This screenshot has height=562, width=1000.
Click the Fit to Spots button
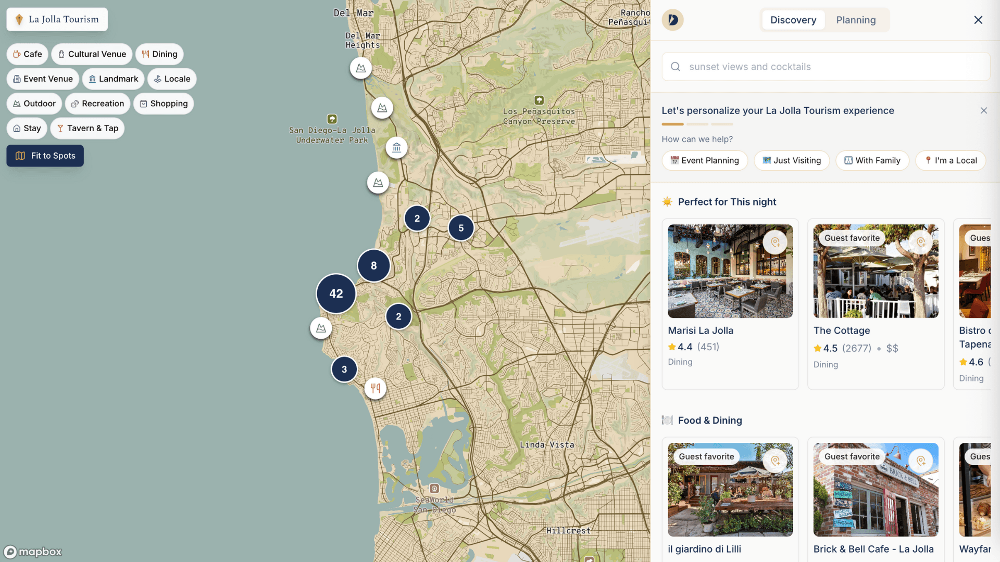pos(45,156)
